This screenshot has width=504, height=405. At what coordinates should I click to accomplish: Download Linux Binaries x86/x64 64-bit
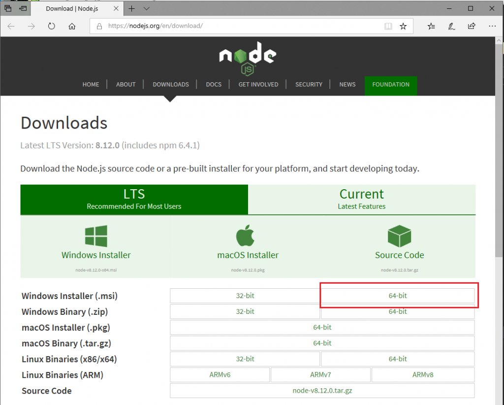tap(398, 359)
